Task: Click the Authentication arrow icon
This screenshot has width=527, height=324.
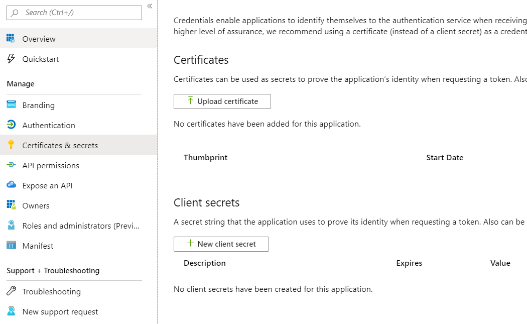Action: [11, 125]
